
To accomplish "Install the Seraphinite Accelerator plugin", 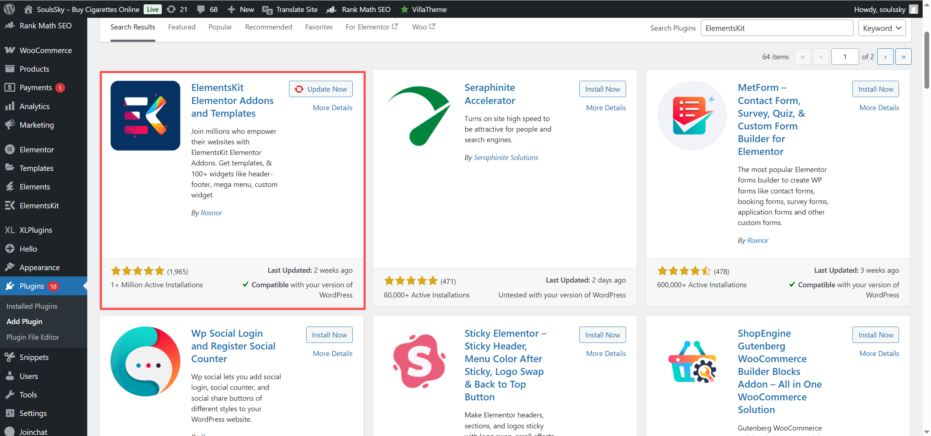I will coord(602,89).
